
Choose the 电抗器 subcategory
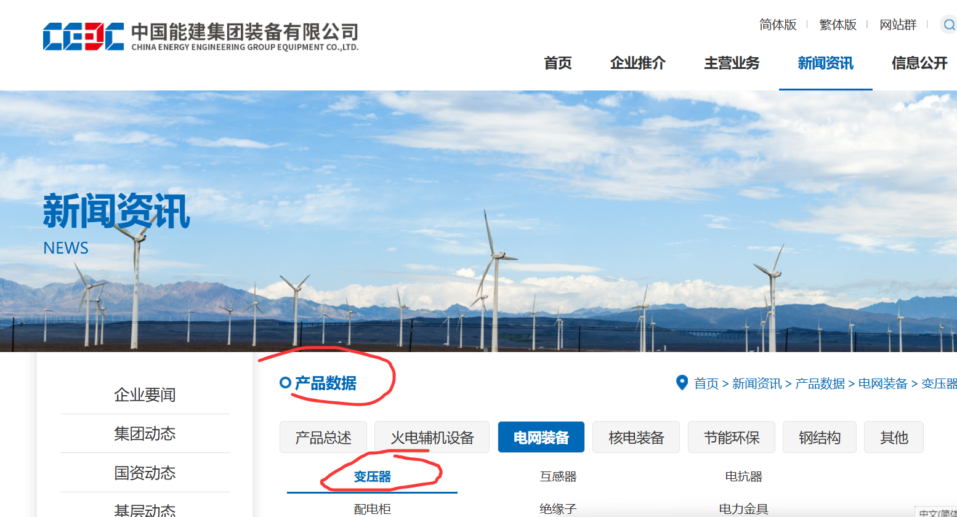[x=743, y=476]
